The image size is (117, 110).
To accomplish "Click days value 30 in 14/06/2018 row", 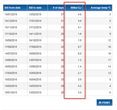I will pos(62,60).
